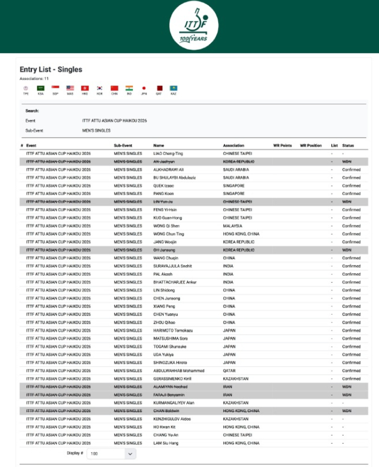Click the name WONG Chun Ting

pyautogui.click(x=169, y=234)
